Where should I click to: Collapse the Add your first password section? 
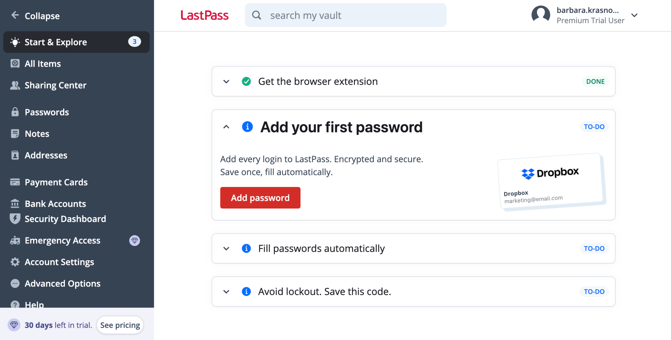click(226, 127)
